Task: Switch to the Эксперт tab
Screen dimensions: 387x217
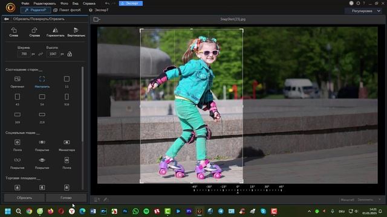Action: coord(99,10)
